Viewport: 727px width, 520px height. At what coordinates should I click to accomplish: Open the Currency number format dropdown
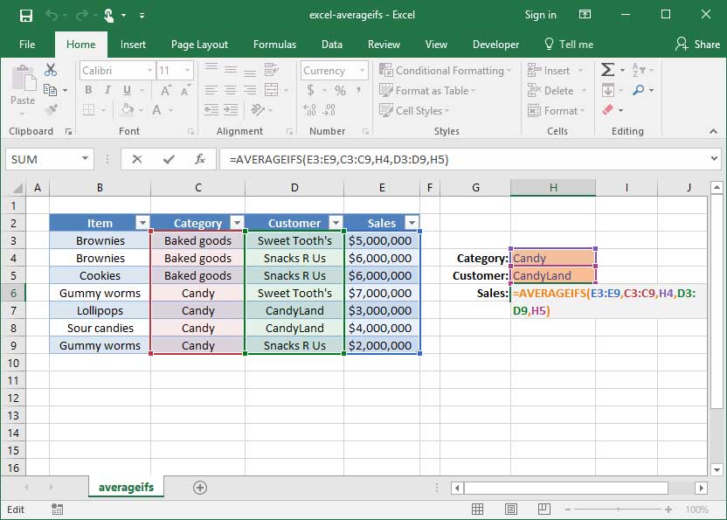(363, 70)
